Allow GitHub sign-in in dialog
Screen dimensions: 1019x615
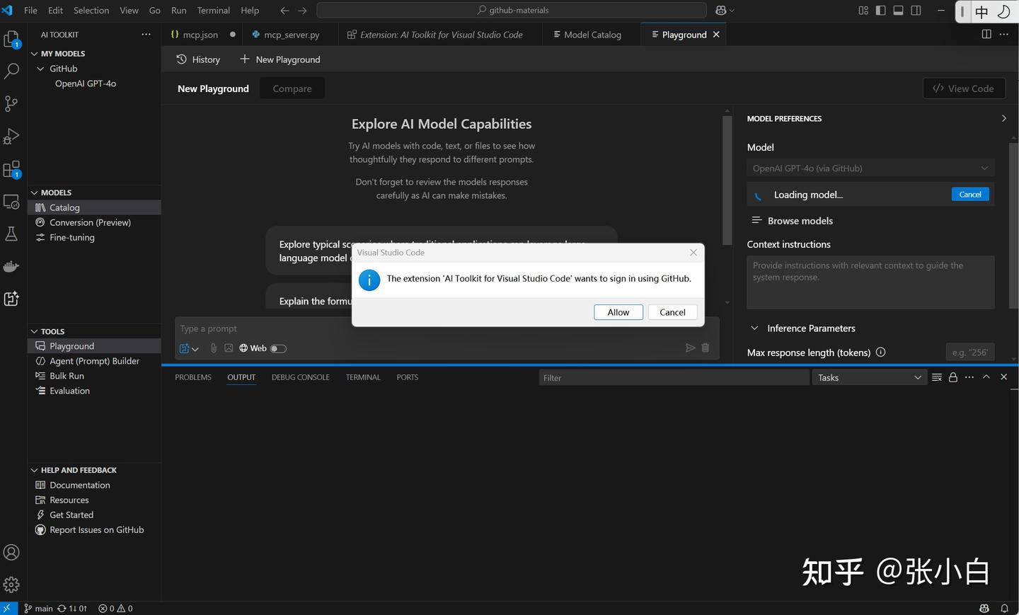(x=618, y=312)
